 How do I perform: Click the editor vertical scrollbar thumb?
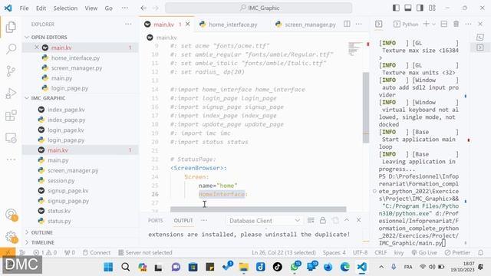[x=366, y=107]
